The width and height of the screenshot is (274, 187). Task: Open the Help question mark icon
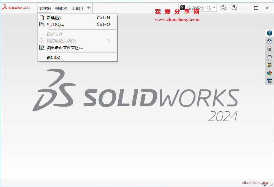tap(234, 8)
